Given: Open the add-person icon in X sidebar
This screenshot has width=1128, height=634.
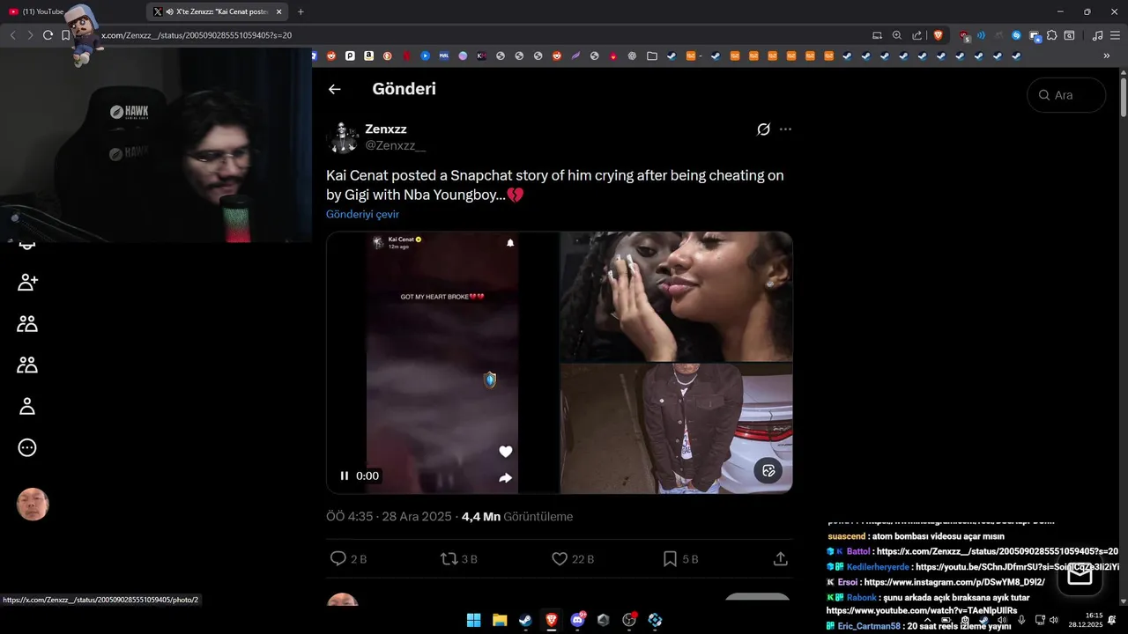Looking at the screenshot, I should [27, 283].
